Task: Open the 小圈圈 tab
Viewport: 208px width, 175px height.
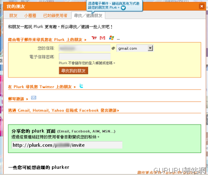Action: (30, 15)
